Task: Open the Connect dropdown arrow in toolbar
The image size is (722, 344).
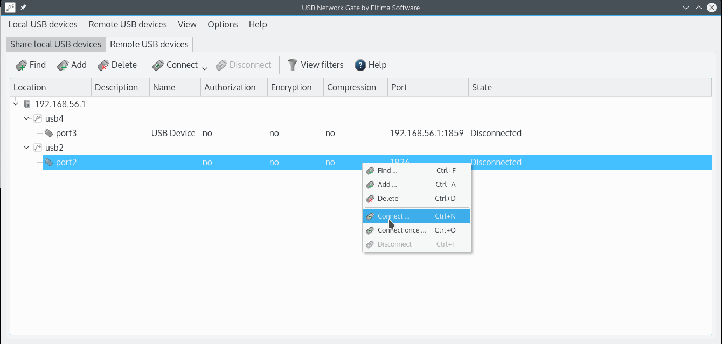Action: click(x=205, y=68)
